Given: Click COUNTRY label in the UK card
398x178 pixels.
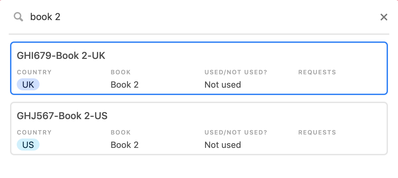Looking at the screenshot, I should 34,72.
